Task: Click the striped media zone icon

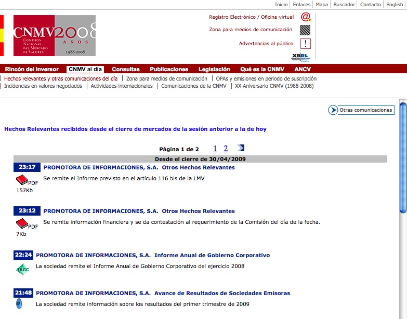Action: [x=305, y=30]
